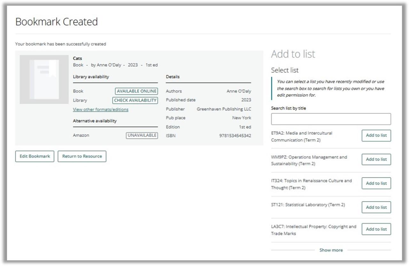Click the UNAVAILABLE Amazon availability badge
409x266 pixels.
point(142,135)
